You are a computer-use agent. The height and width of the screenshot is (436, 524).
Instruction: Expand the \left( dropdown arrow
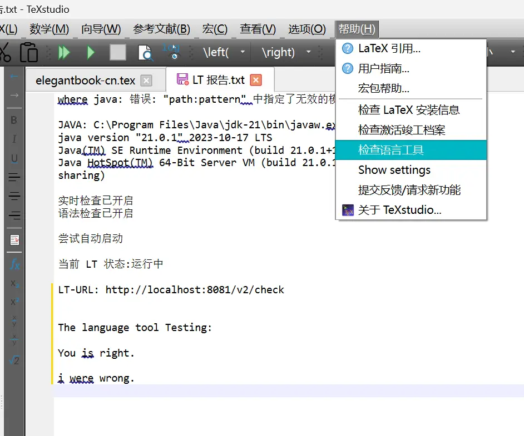click(243, 52)
